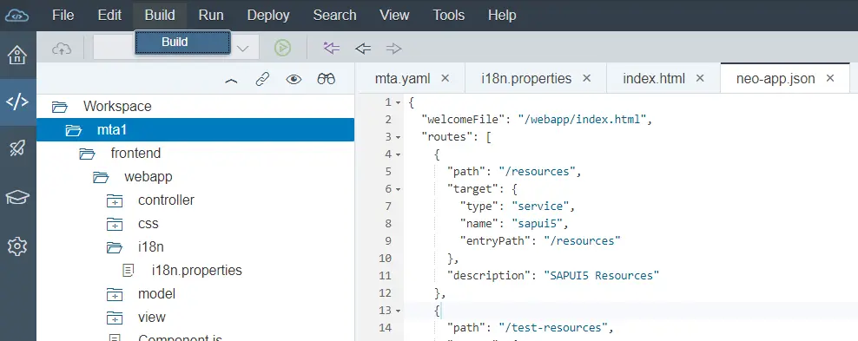
Task: Open the rocket Deploy perspective
Action: click(x=17, y=148)
